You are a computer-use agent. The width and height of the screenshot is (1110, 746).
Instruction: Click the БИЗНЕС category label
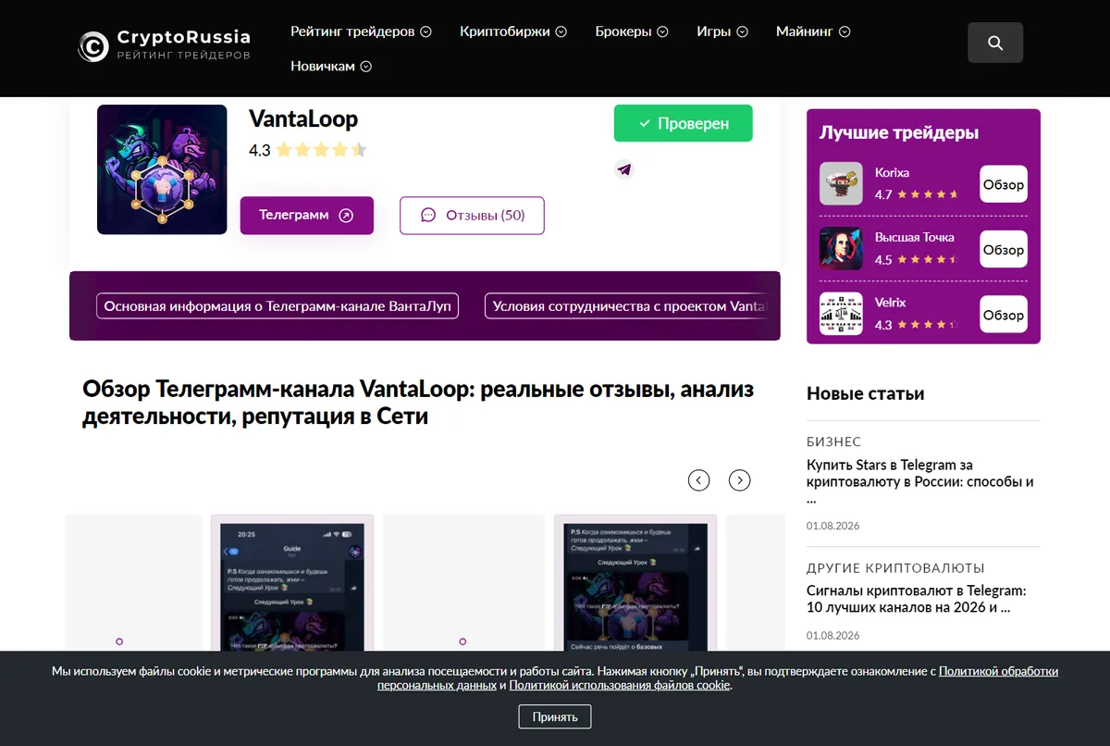(x=833, y=441)
